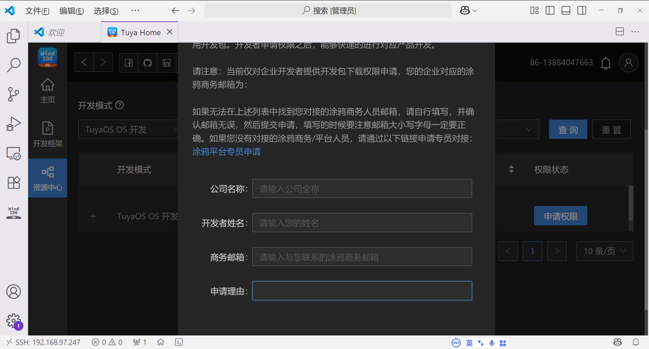Toggle the bottom Panel visibility
The image size is (649, 349).
(x=566, y=11)
